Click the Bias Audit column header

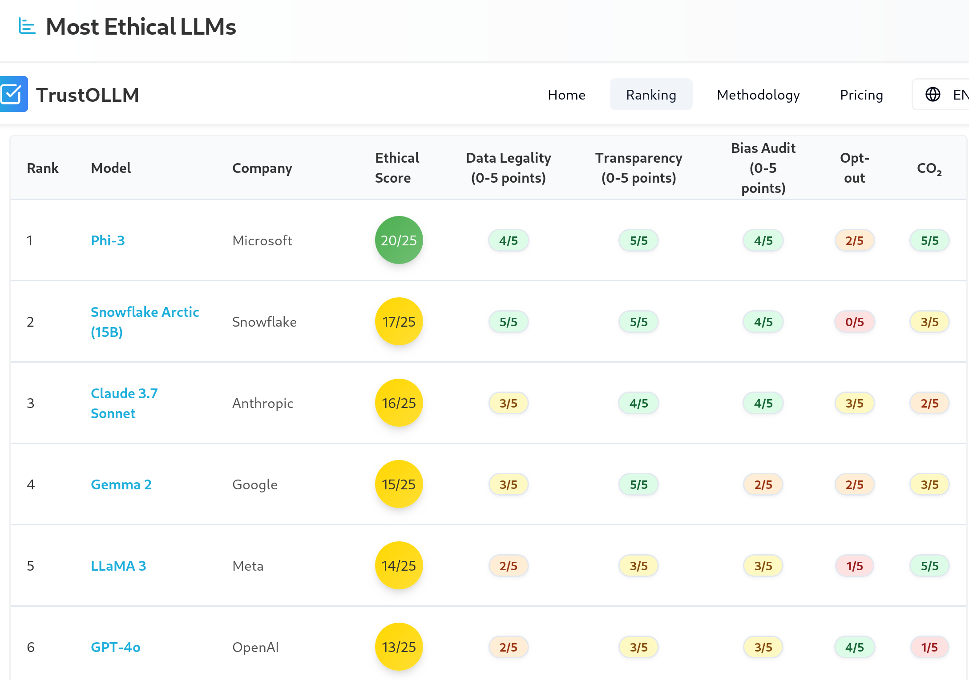[763, 168]
